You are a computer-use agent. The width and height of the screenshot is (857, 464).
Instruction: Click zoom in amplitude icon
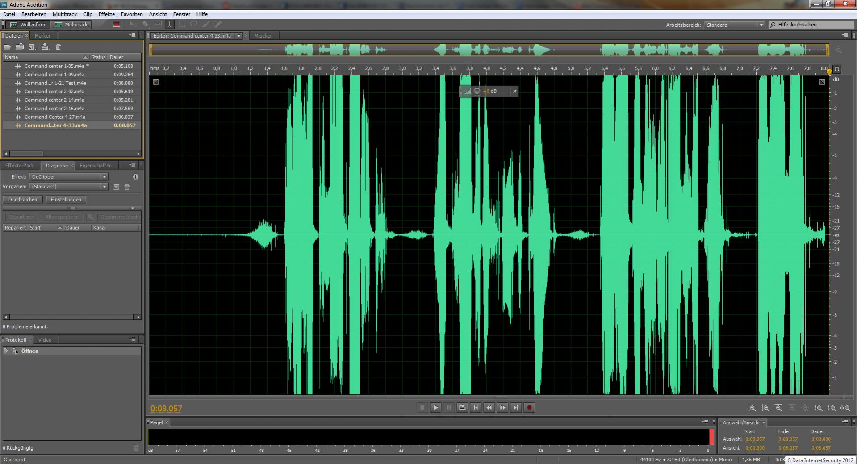pyautogui.click(x=752, y=408)
